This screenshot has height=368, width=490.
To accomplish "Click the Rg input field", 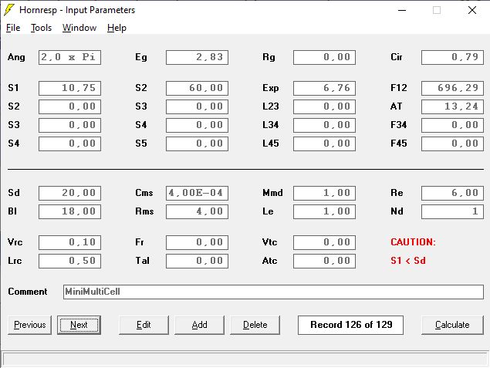I will [324, 58].
